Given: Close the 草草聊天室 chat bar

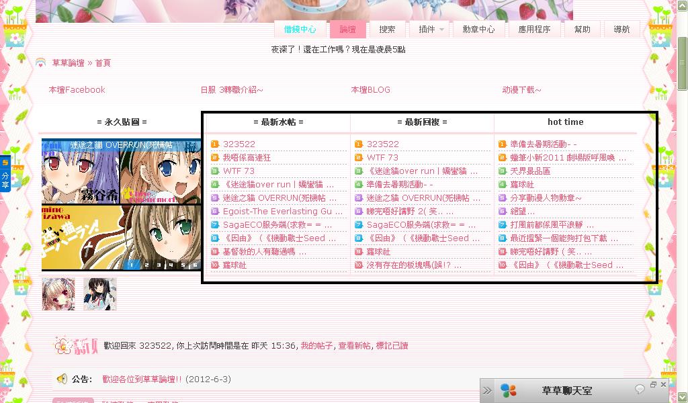Looking at the screenshot, I should click(x=663, y=385).
